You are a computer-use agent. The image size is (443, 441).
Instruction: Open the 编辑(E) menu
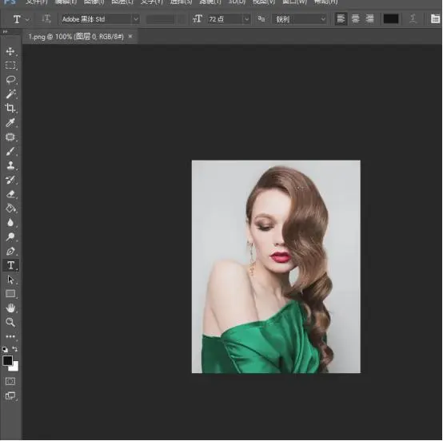(66, 2)
